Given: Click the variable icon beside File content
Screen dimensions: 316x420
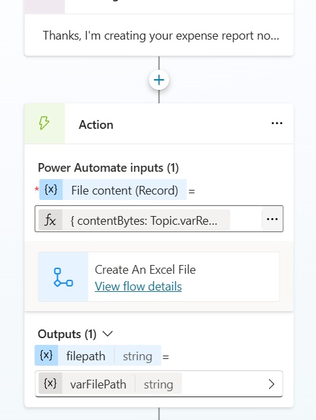Looking at the screenshot, I should [50, 190].
